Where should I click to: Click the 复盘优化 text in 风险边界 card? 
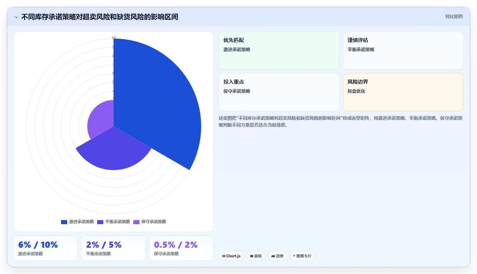point(356,91)
